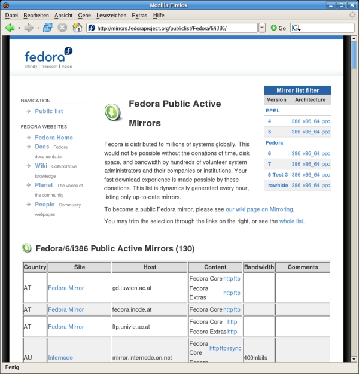
Task: Click the Stop loading icon
Action: pyautogui.click(x=62, y=28)
